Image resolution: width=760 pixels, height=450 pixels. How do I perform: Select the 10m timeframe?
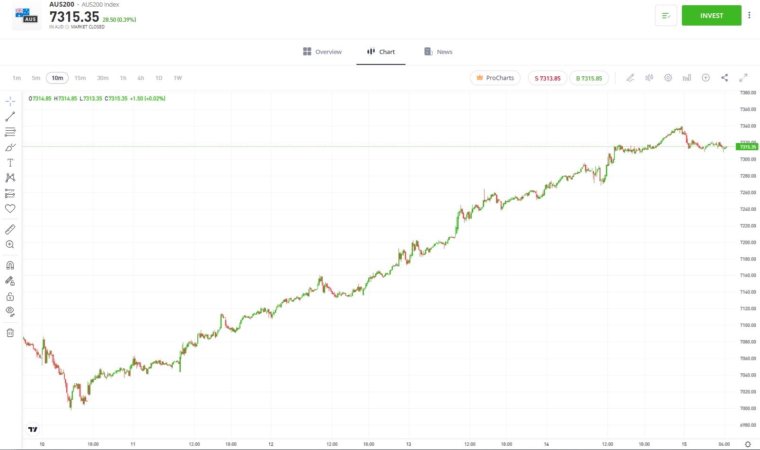pyautogui.click(x=57, y=78)
